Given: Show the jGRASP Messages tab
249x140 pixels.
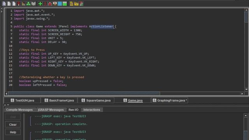Looking at the screenshot, I should [51, 110].
